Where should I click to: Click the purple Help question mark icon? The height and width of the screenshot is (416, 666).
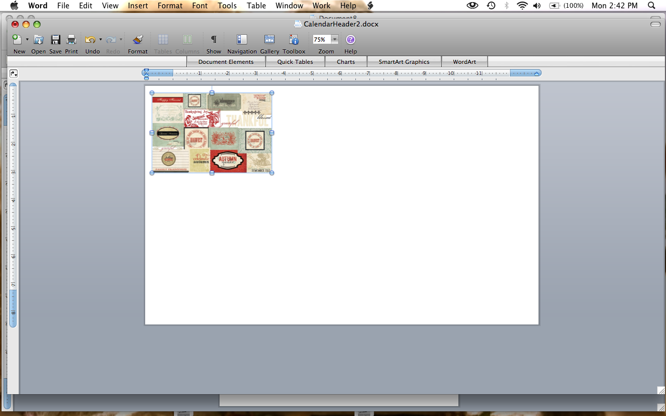pos(351,40)
